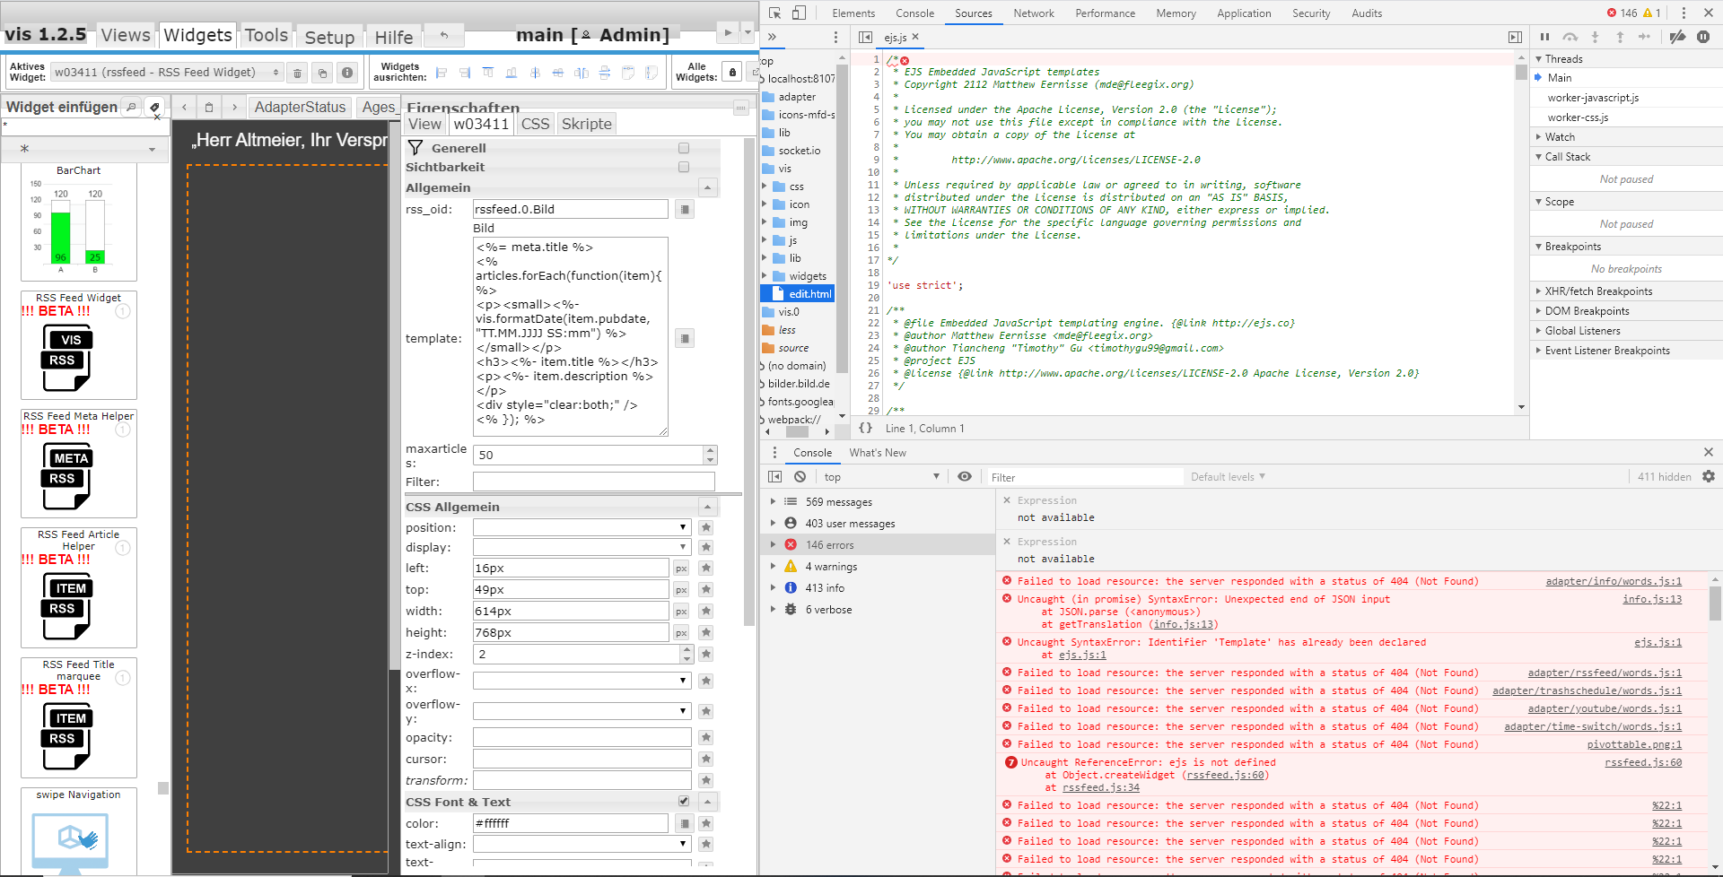Go to the previous view tab
Viewport: 1723px width, 877px height.
[x=184, y=107]
